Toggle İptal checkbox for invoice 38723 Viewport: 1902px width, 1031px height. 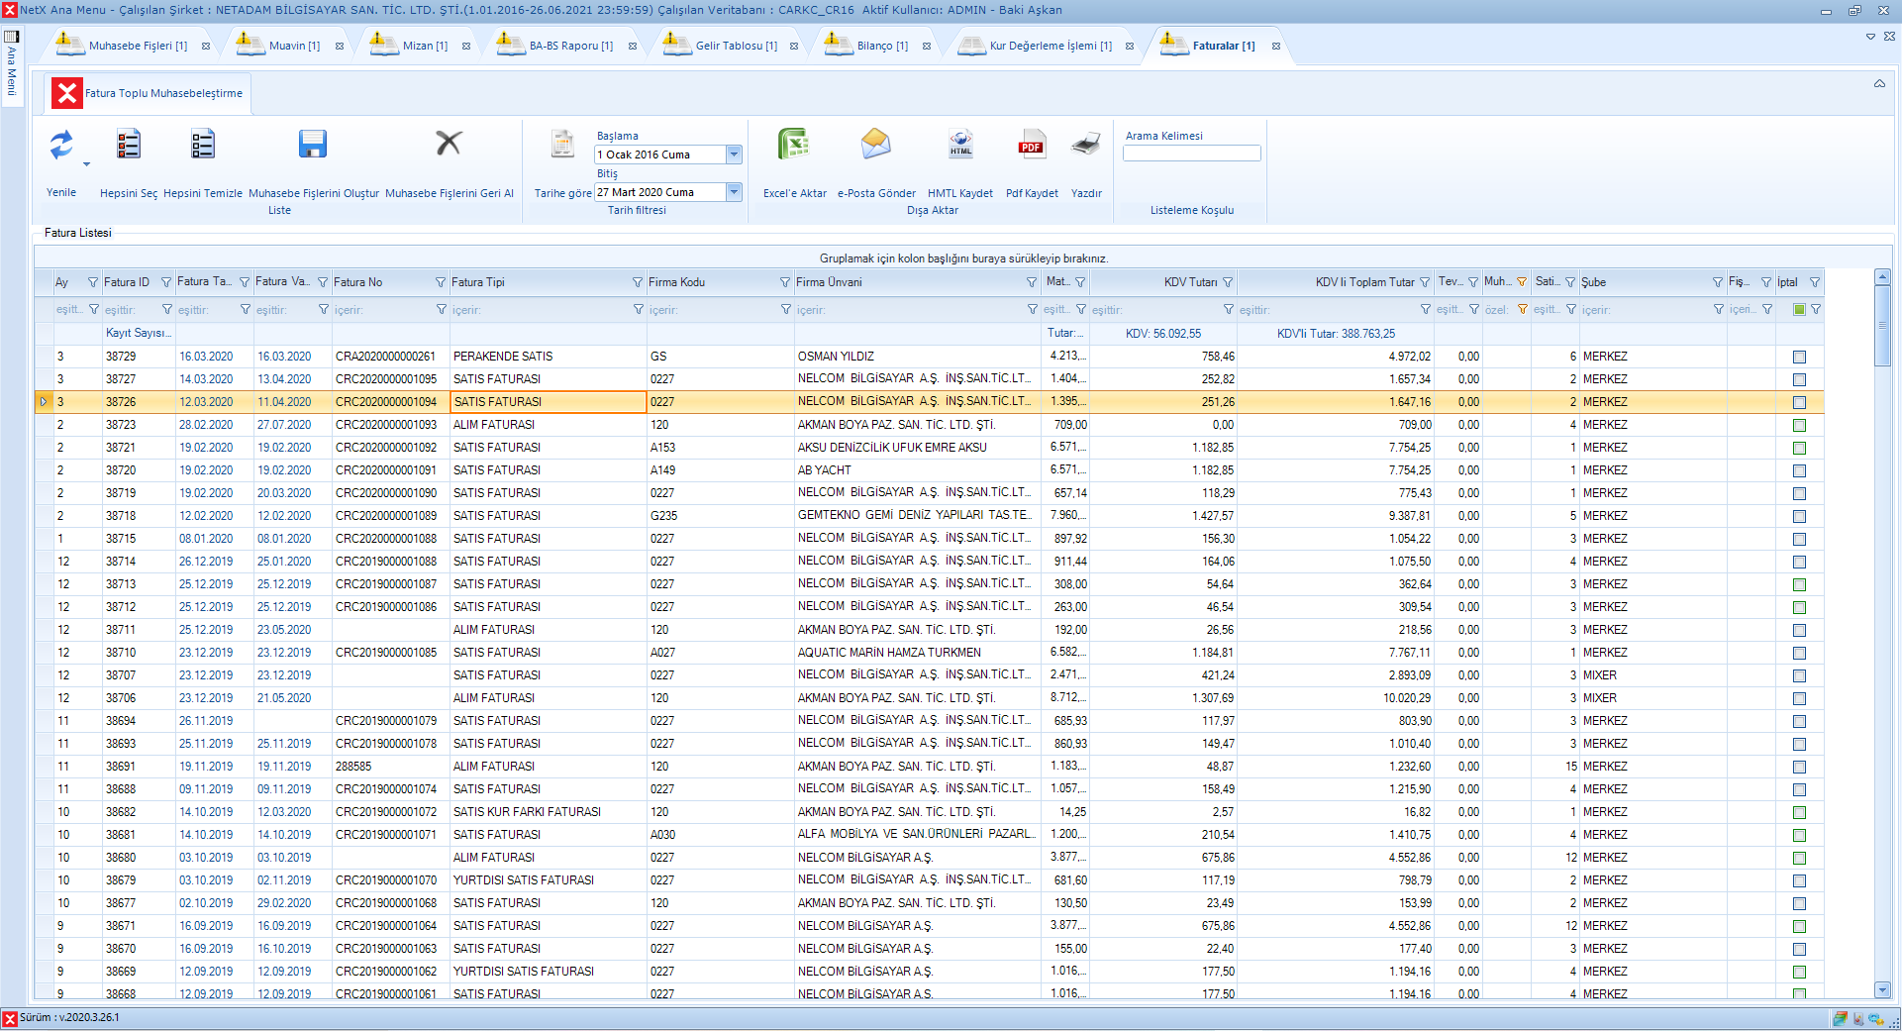pos(1799,425)
